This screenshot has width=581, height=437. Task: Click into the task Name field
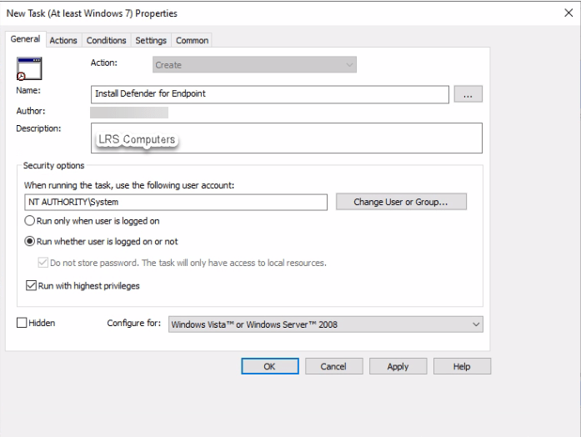[270, 93]
